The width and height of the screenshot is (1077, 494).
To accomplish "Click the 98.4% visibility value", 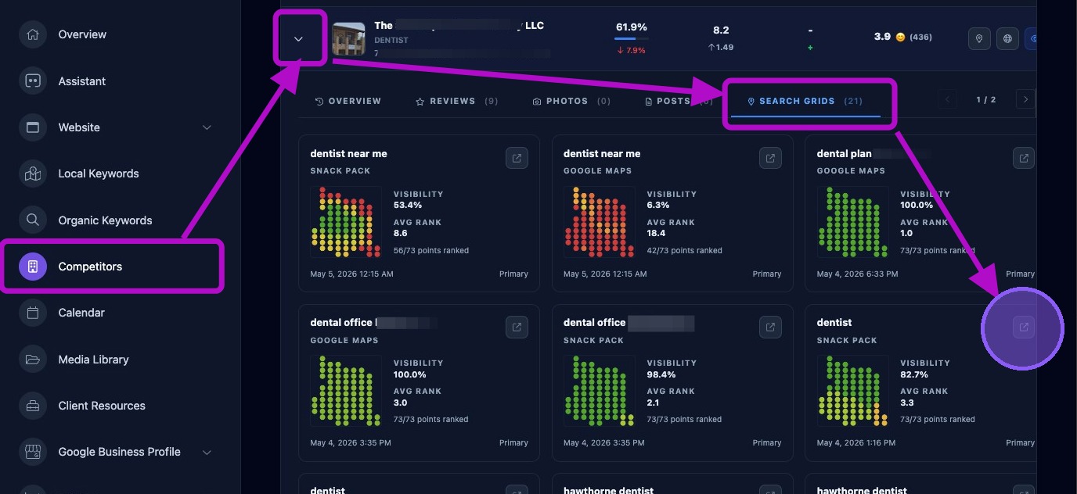I will coord(661,374).
